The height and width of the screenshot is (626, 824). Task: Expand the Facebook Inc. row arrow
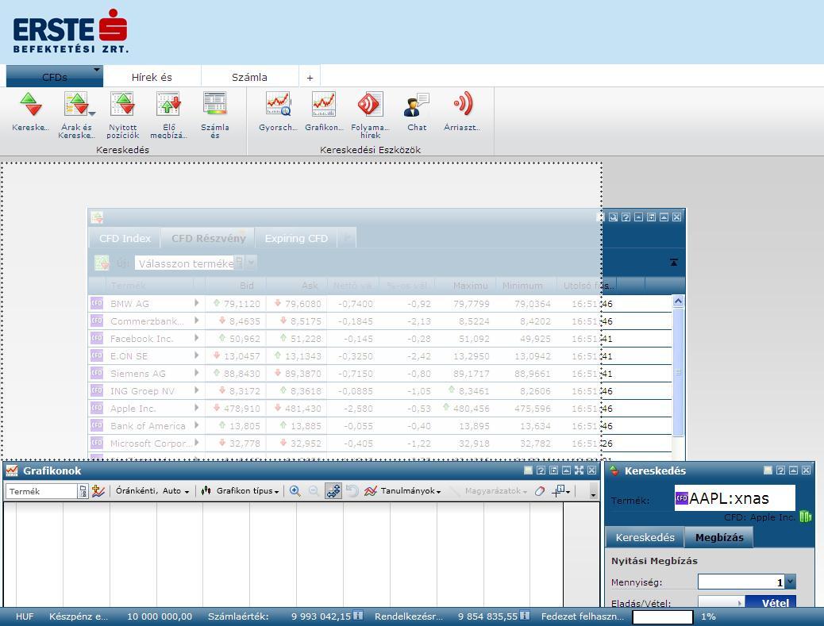197,338
